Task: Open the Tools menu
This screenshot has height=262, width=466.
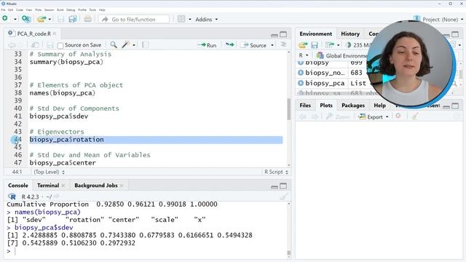Action: point(92,9)
